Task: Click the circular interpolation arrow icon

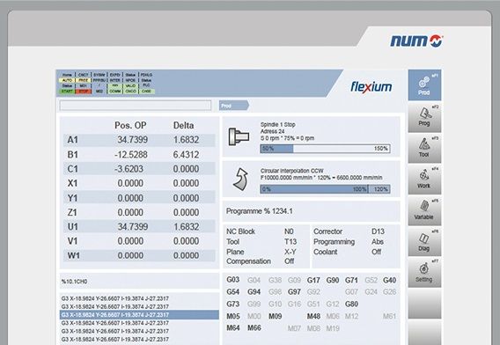Action: [x=240, y=180]
